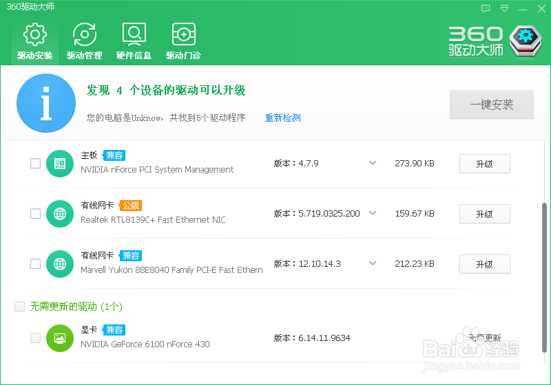The image size is (551, 385).
Task: Click the 273.90 KB size value
Action: click(x=415, y=164)
